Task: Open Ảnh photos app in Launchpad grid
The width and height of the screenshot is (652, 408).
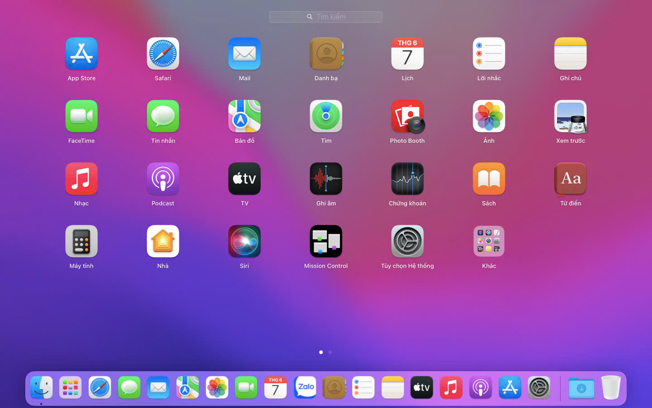Action: tap(489, 117)
